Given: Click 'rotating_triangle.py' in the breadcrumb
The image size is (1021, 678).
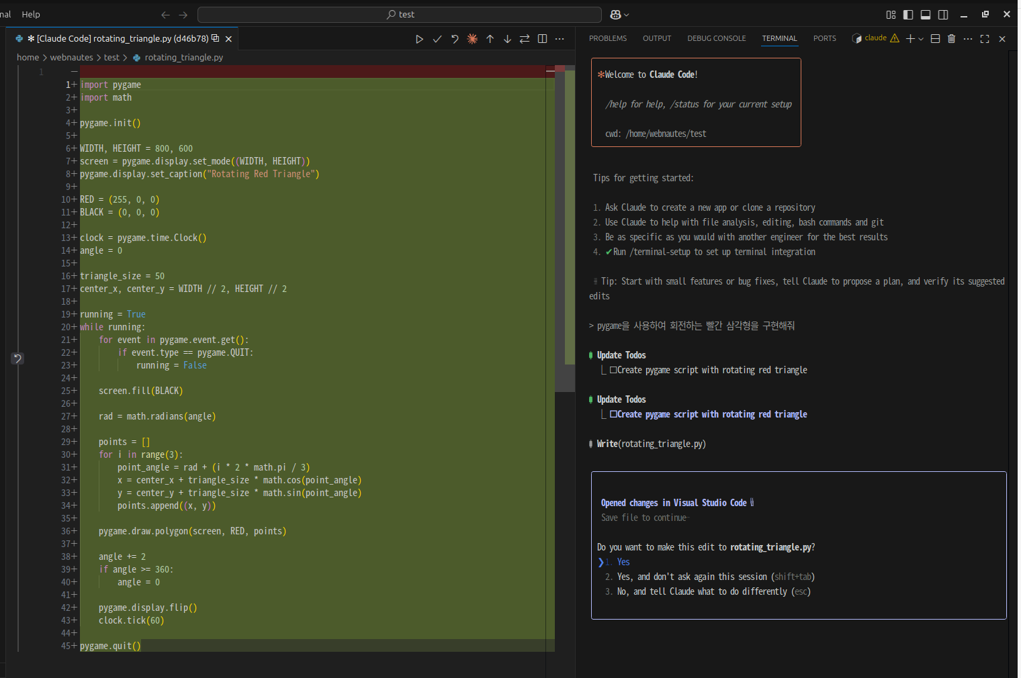Looking at the screenshot, I should click(x=183, y=58).
